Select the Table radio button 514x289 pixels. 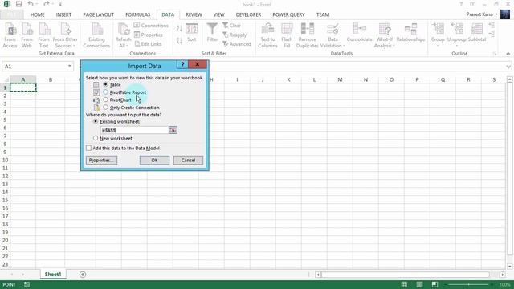coord(105,84)
